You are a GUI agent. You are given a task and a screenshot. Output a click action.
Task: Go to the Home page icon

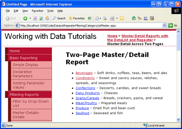pos(47,18)
